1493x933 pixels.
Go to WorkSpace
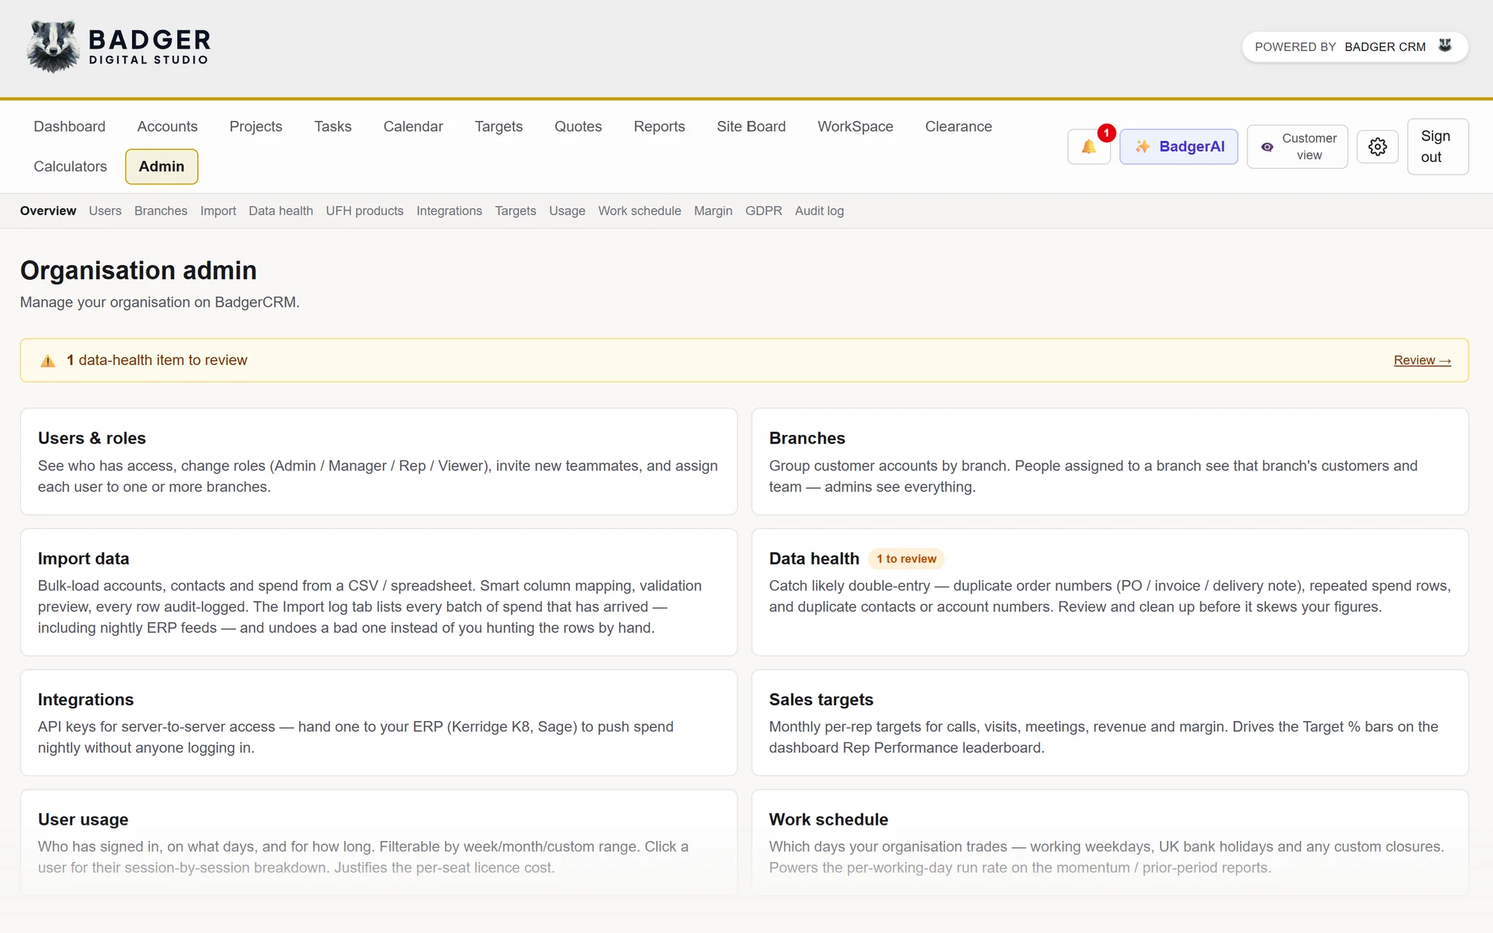[x=855, y=127]
